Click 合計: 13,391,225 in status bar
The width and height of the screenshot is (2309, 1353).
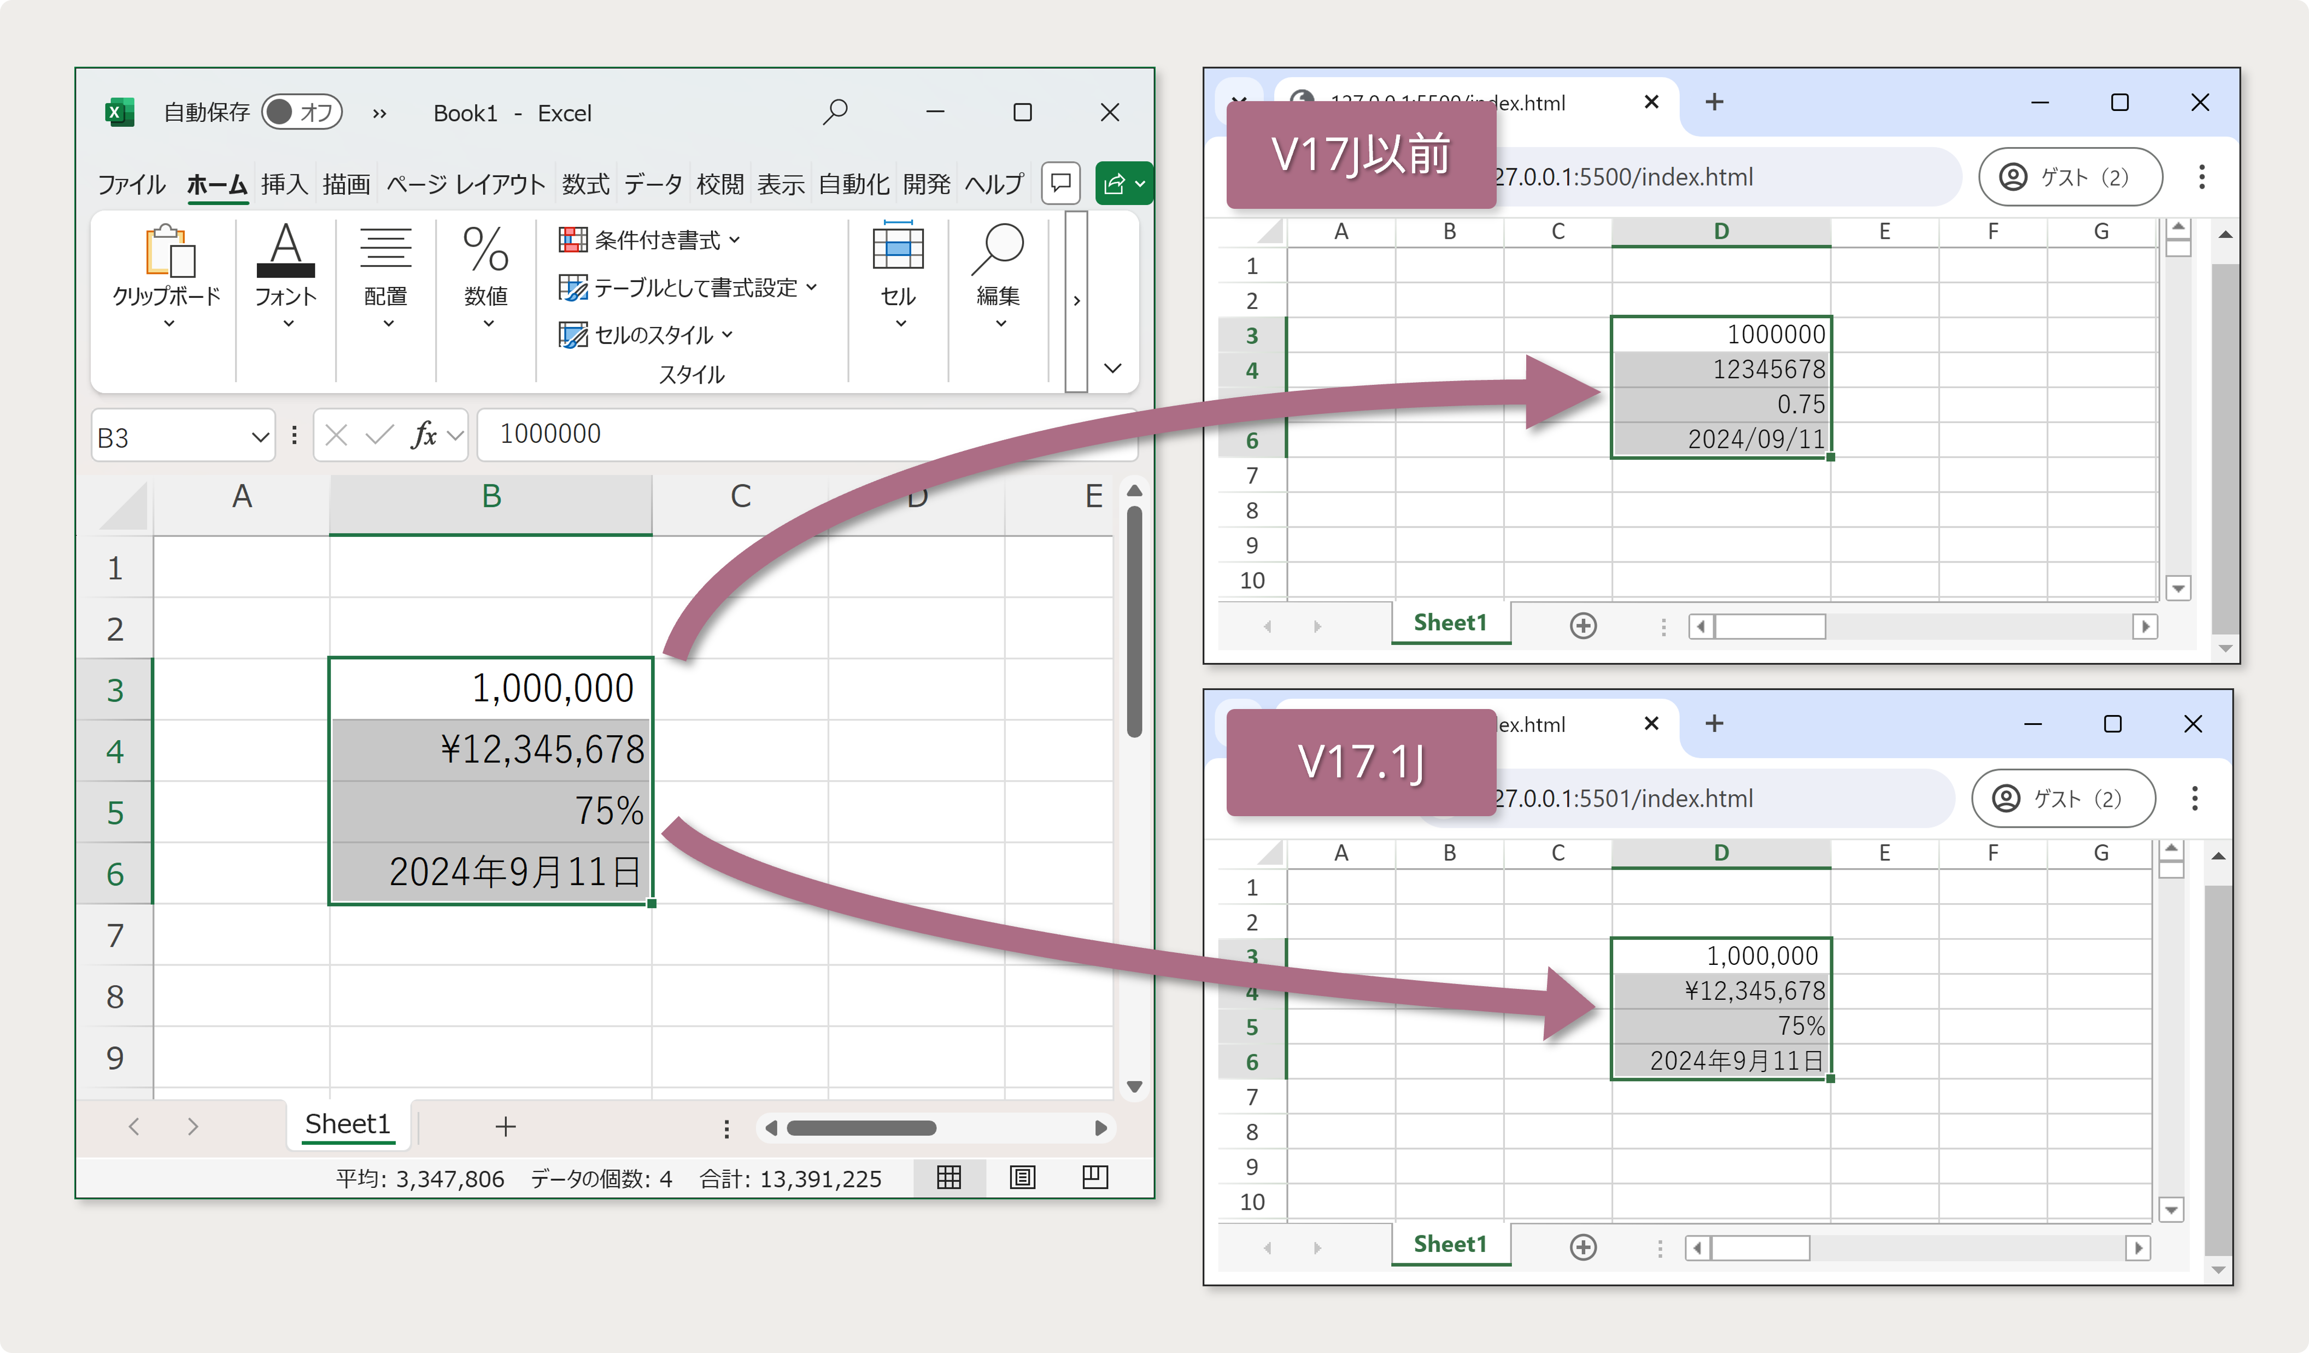pyautogui.click(x=791, y=1179)
